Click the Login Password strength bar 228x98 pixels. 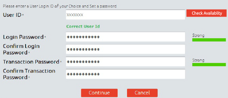click(209, 40)
